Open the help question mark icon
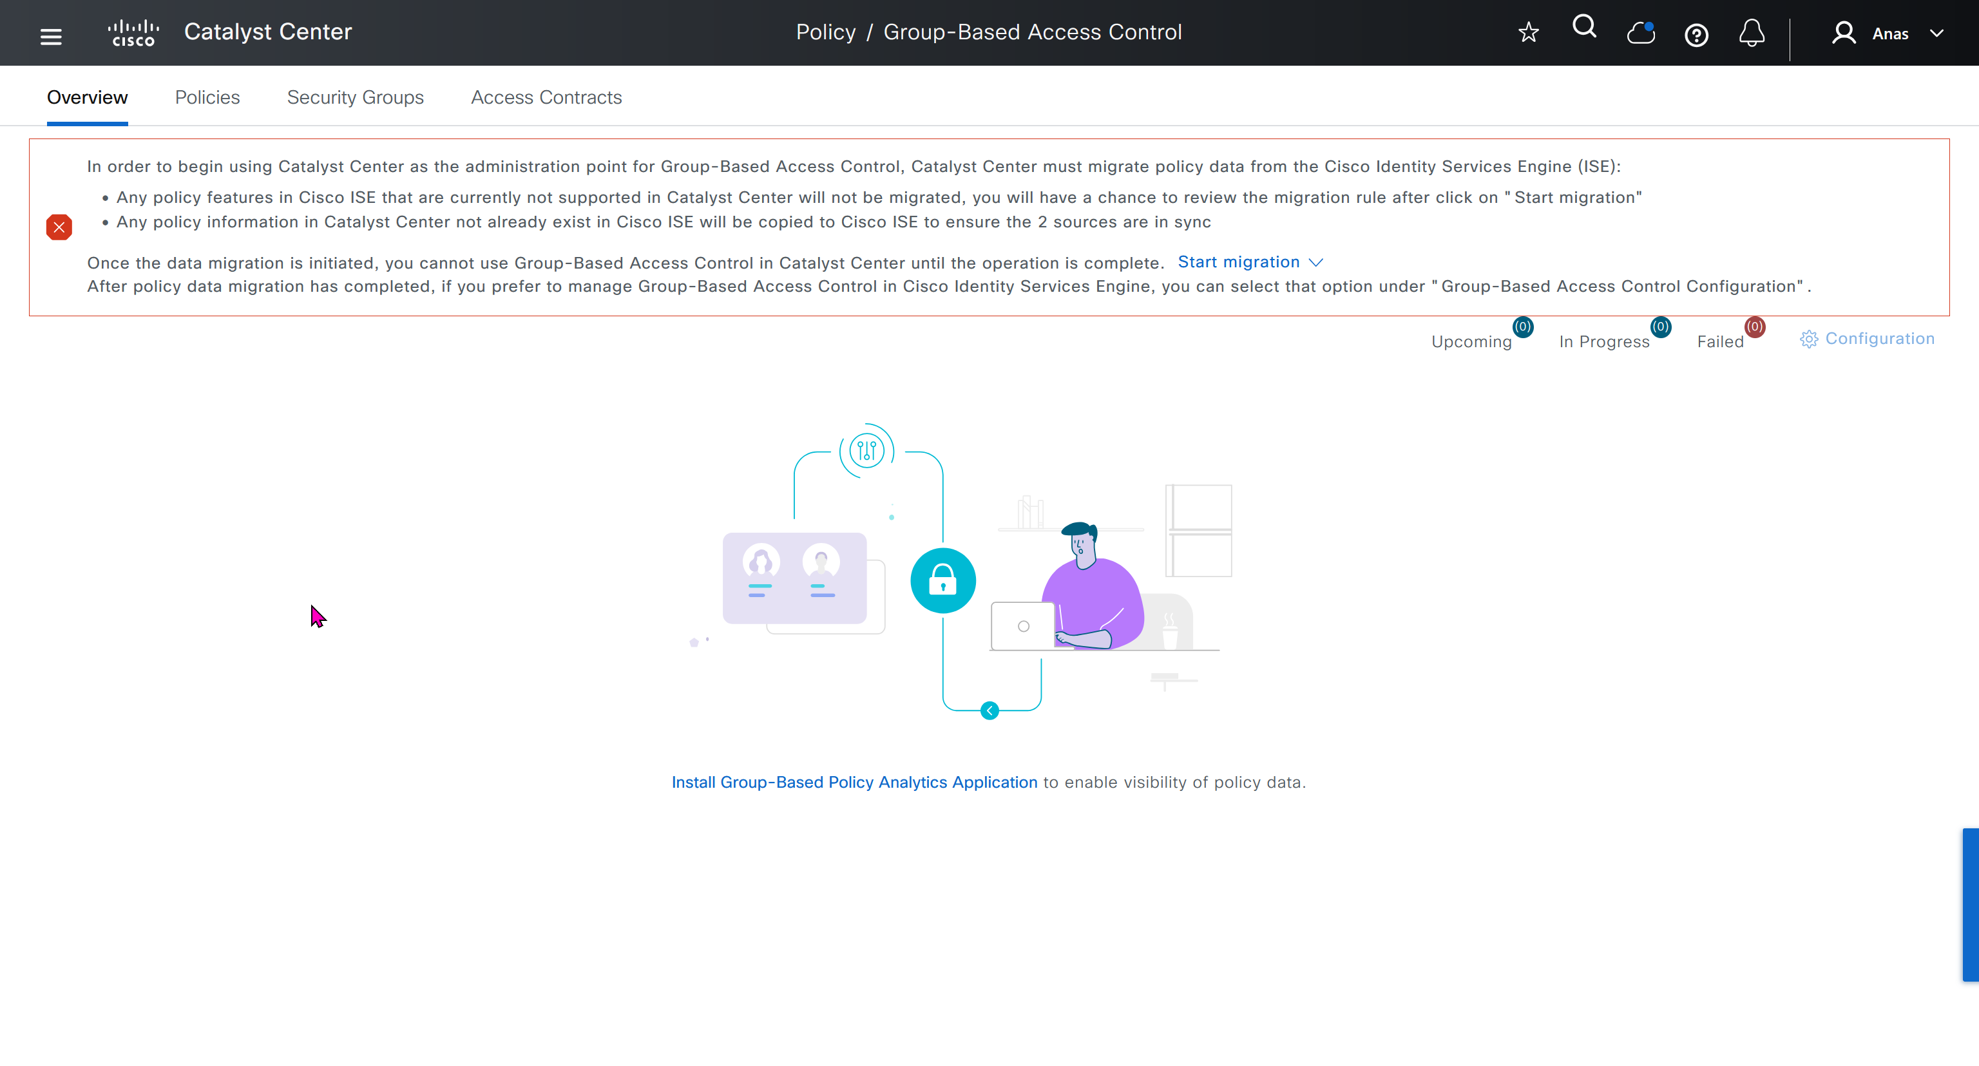 pos(1696,35)
